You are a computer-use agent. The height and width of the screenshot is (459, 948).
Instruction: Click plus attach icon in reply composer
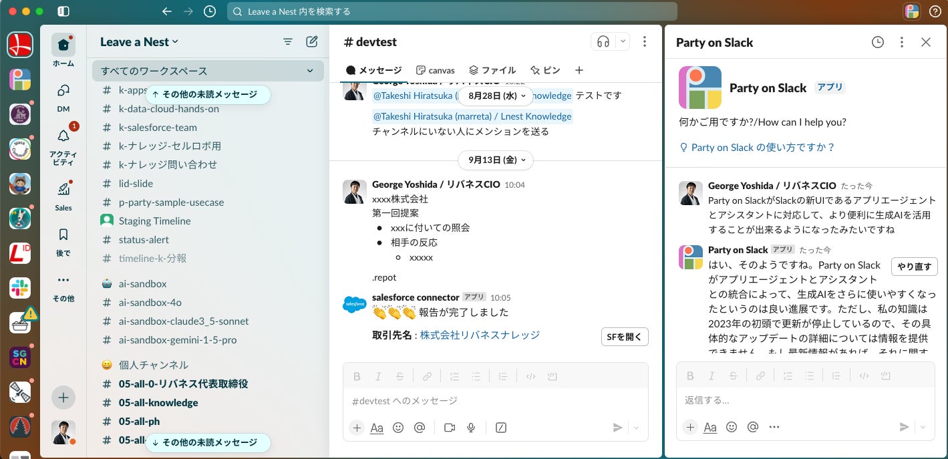tap(690, 427)
